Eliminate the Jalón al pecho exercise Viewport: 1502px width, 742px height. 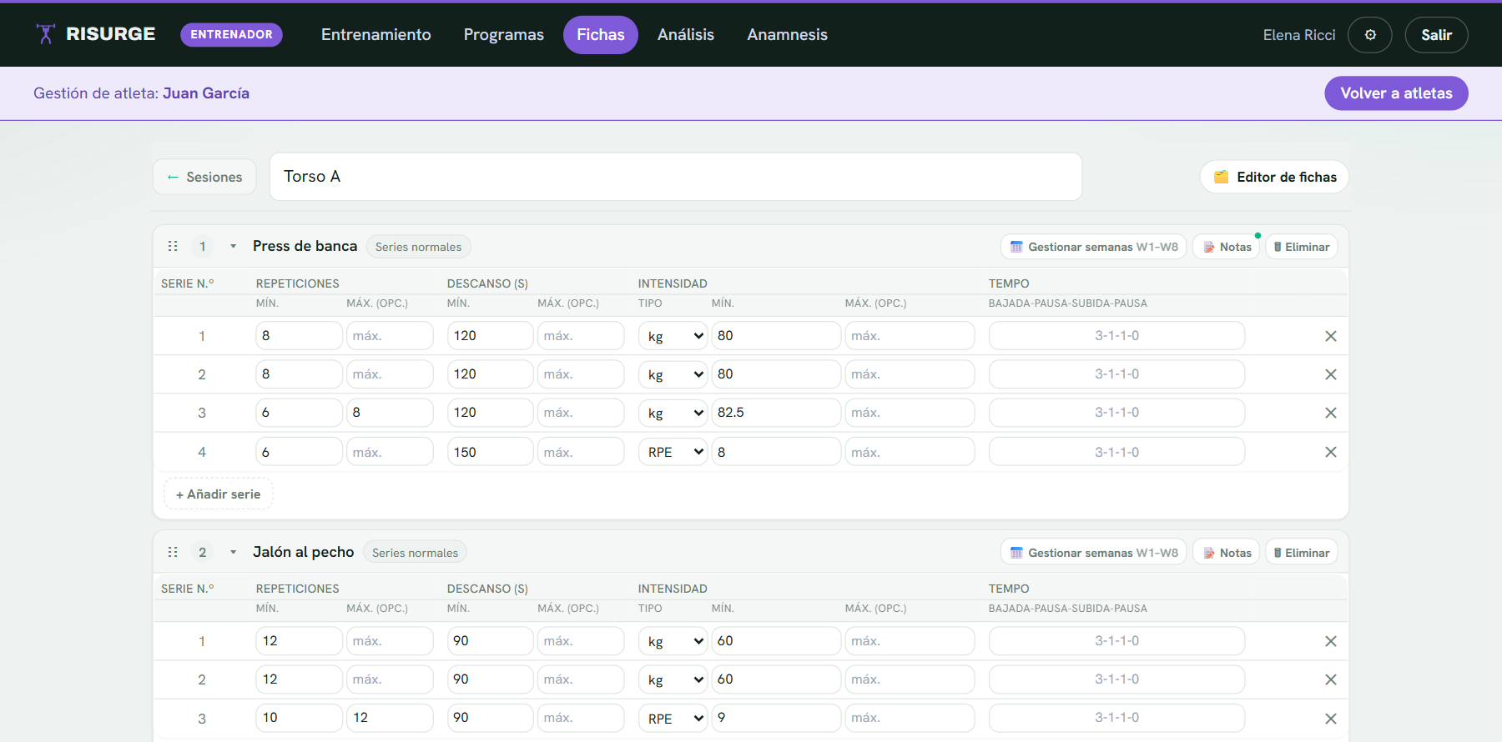coord(1302,553)
